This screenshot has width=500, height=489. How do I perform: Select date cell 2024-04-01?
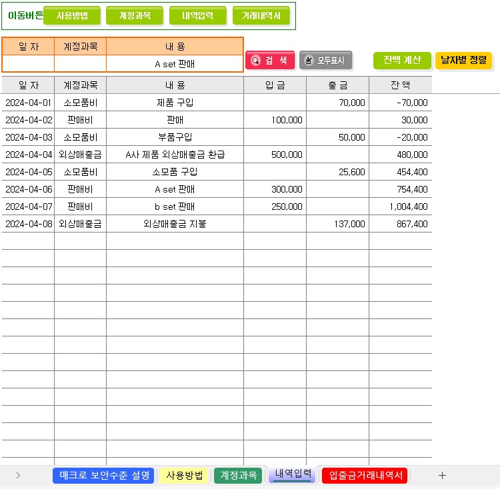29,103
